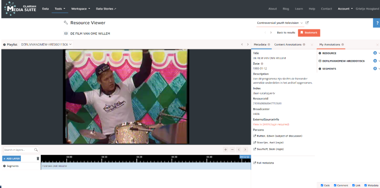Zoom out timeline with minus icon
The width and height of the screenshot is (380, 188).
point(232,150)
